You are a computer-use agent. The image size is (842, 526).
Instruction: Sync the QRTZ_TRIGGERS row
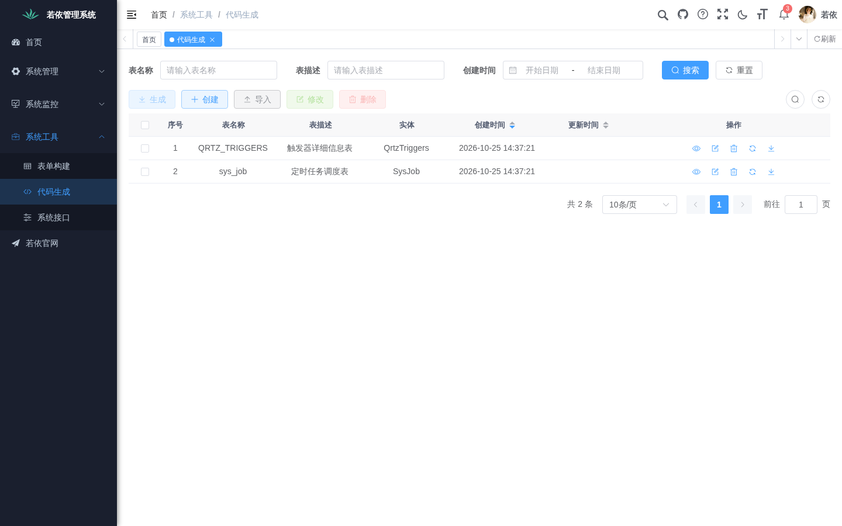click(753, 148)
